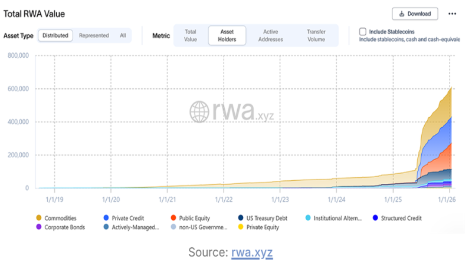Click the 1/1/25 date on the chart axis

click(x=393, y=200)
